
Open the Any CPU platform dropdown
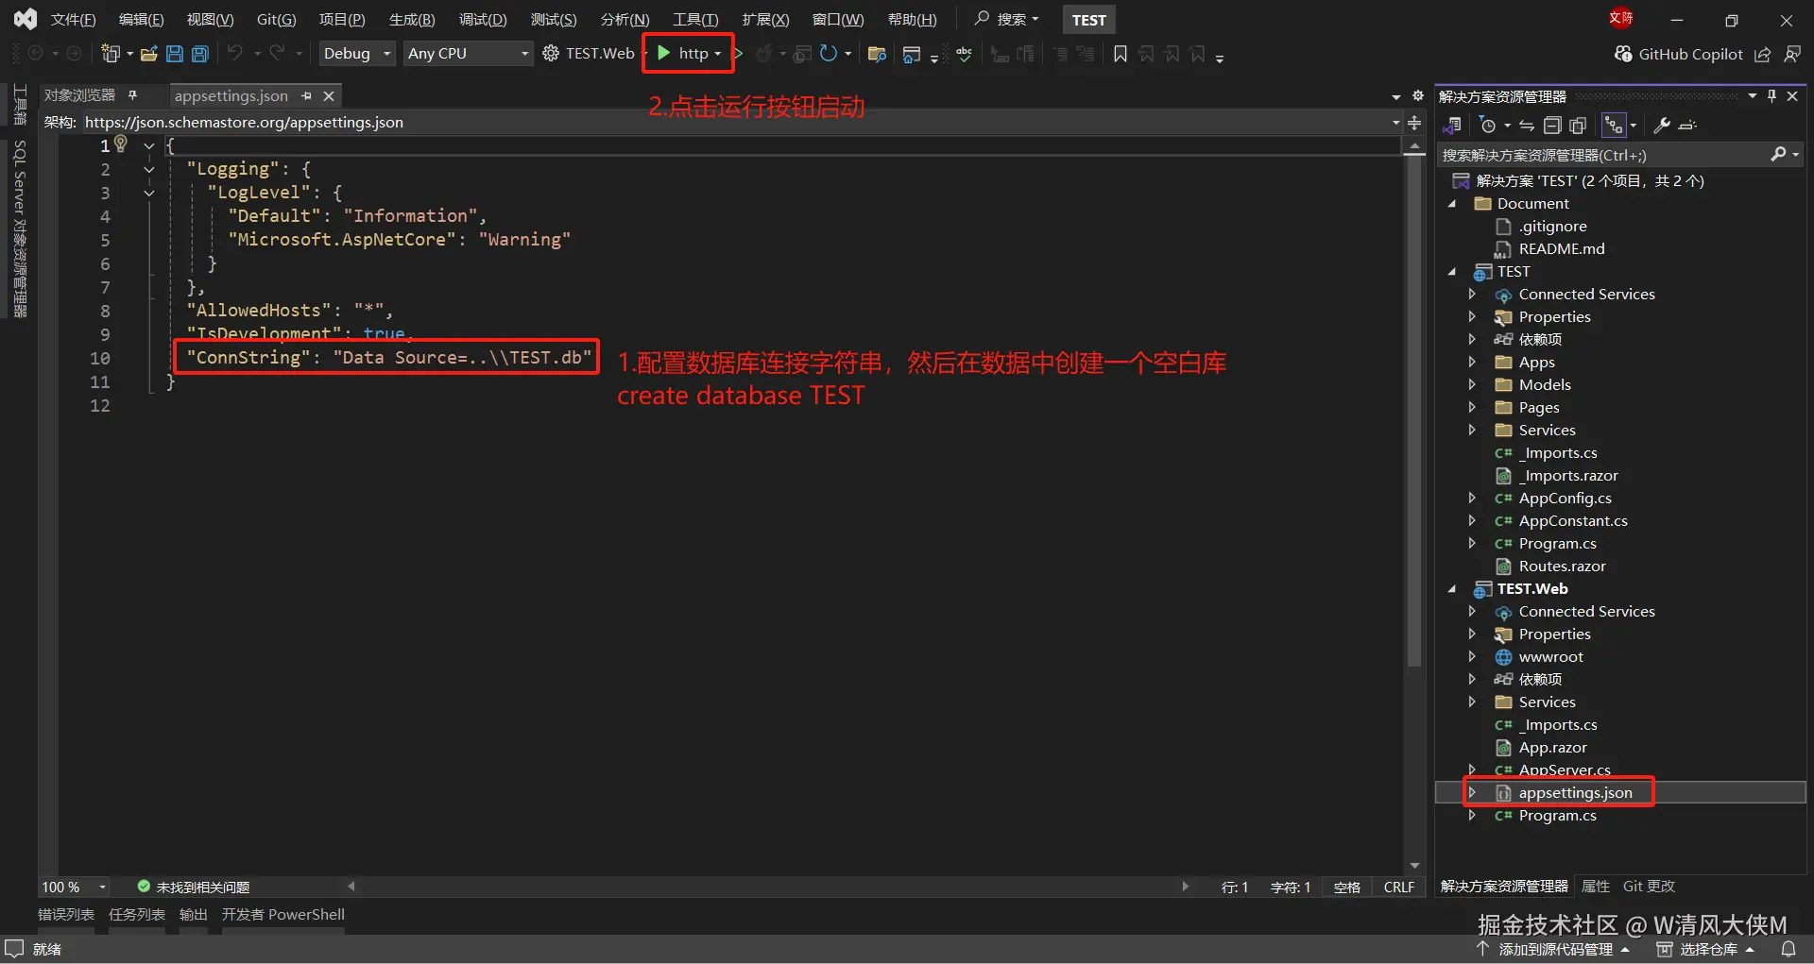pyautogui.click(x=468, y=54)
